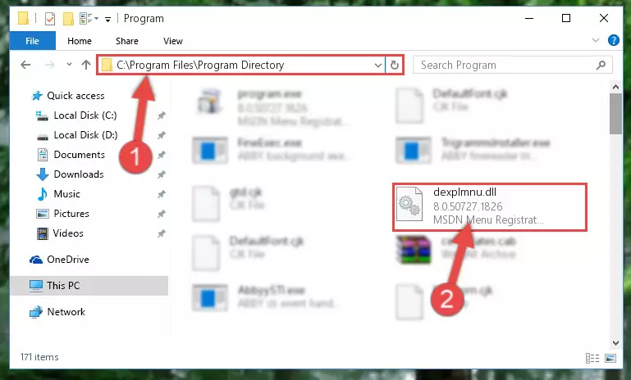Open Local Disk (C:) in sidebar

(85, 115)
